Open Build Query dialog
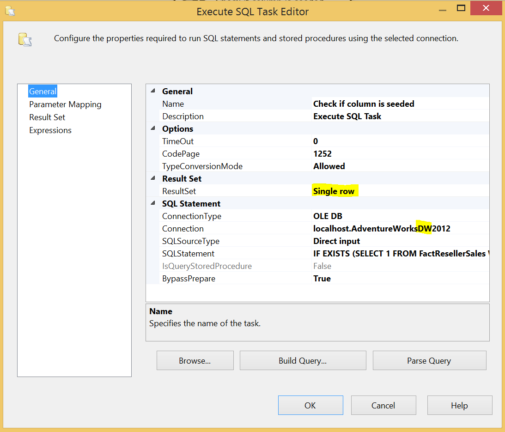Image resolution: width=505 pixels, height=432 pixels. (x=303, y=361)
